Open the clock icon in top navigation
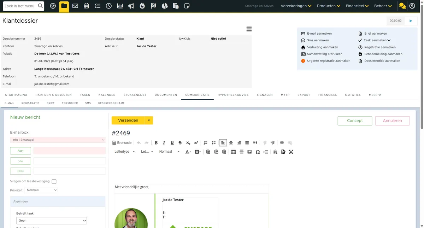The width and height of the screenshot is (424, 228). tap(109, 6)
